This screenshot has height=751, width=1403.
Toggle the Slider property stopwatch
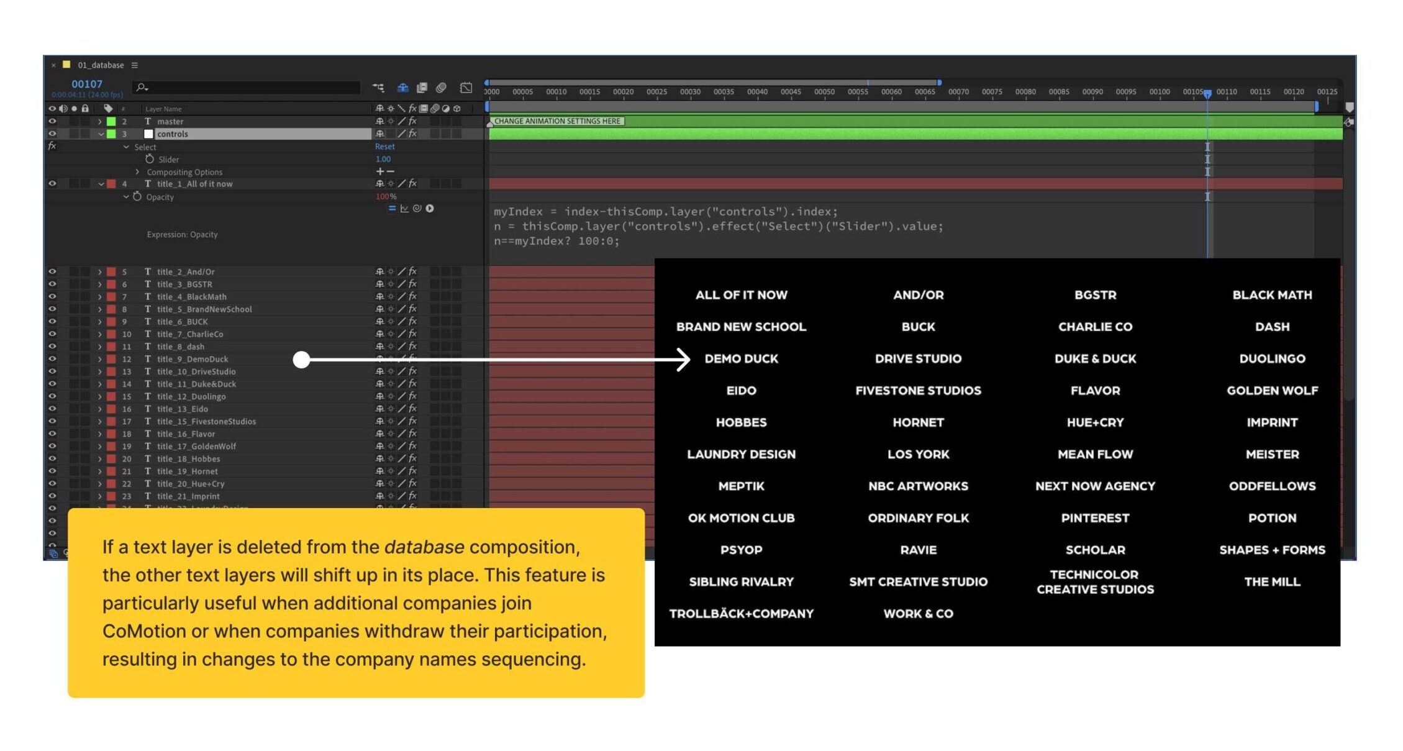[150, 159]
